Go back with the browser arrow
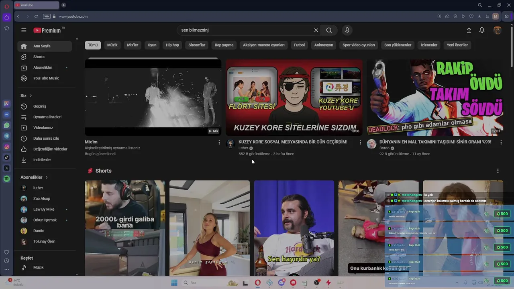Screen dimensions: 514x289 point(18,16)
